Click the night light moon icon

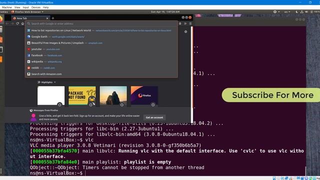point(296,12)
